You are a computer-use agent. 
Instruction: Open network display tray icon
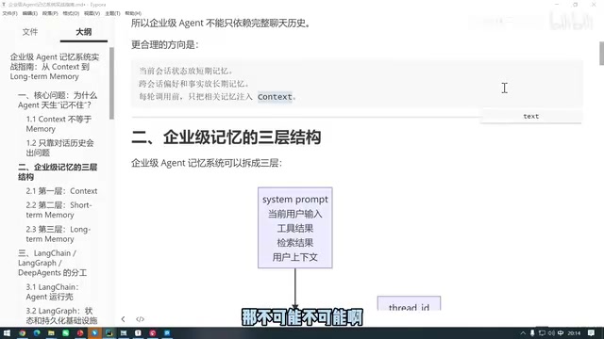pos(542,333)
